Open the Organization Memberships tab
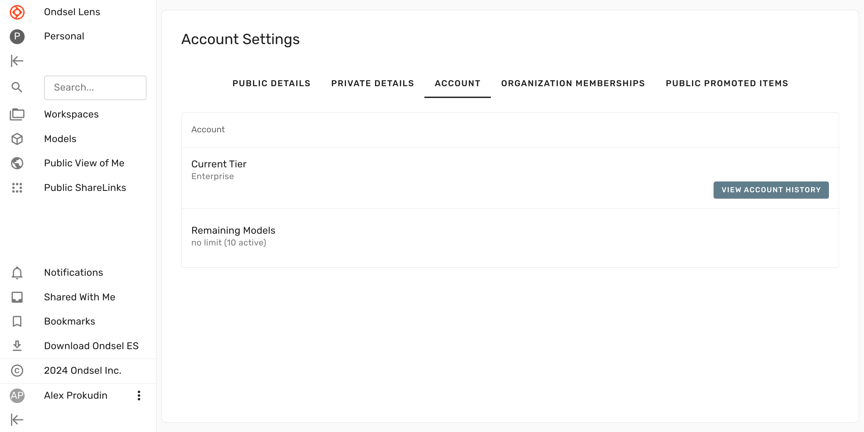The height and width of the screenshot is (432, 864). [572, 83]
